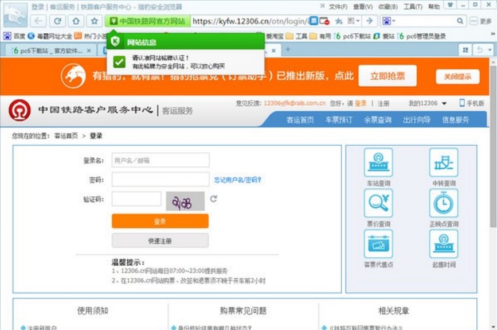Go to the browser home page icon
497x330 pixels.
pyautogui.click(x=76, y=21)
